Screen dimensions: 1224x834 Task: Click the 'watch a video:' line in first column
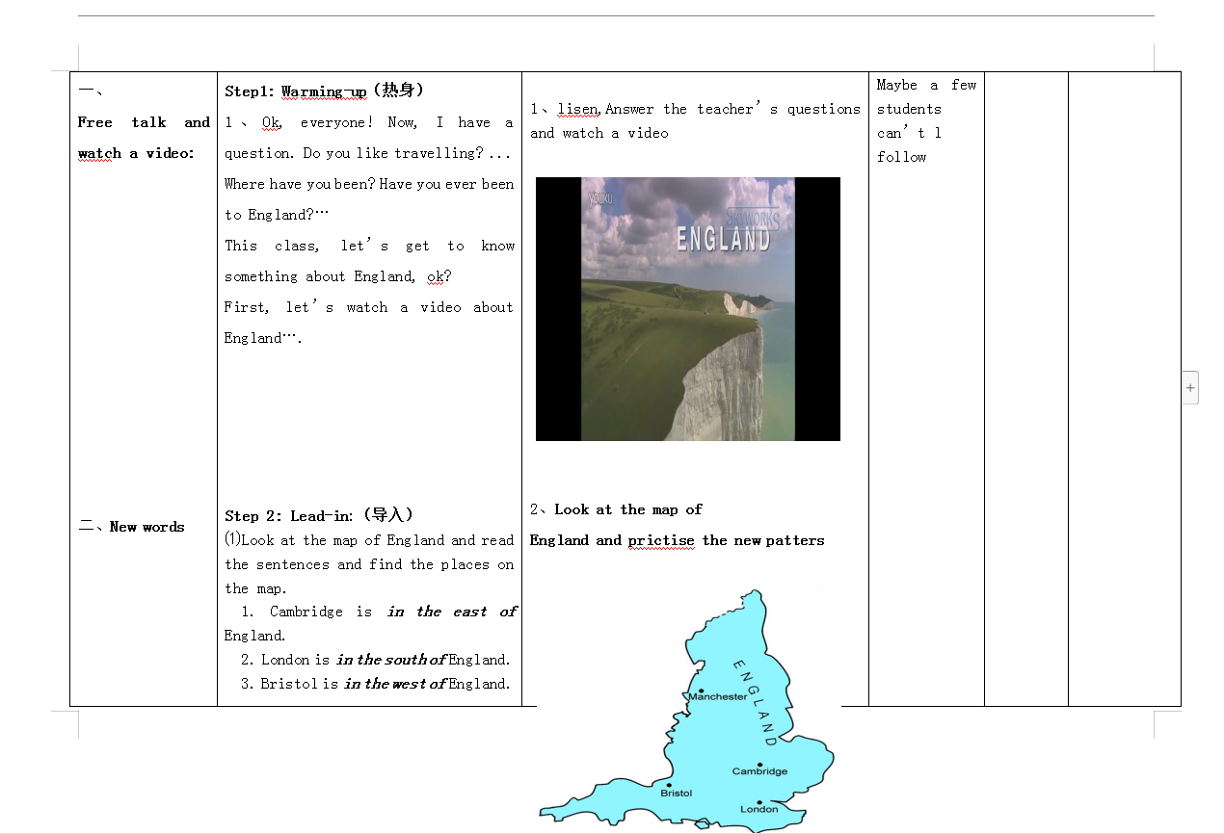[136, 153]
